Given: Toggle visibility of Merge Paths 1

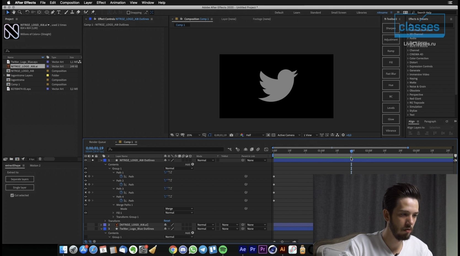Looking at the screenshot, I should tap(85, 205).
